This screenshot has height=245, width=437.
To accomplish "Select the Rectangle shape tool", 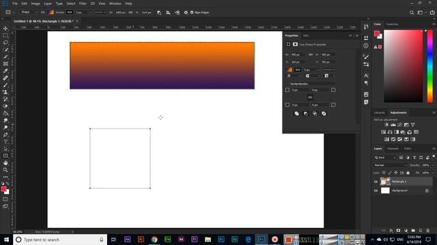I will pyautogui.click(x=5, y=156).
